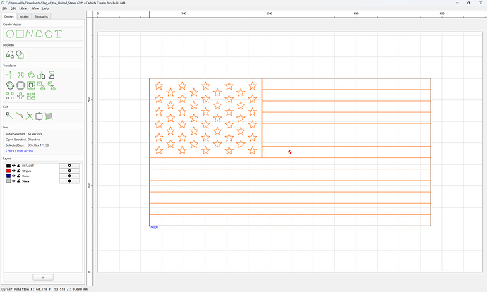Select the Polygon create vector tool

[x=49, y=34]
